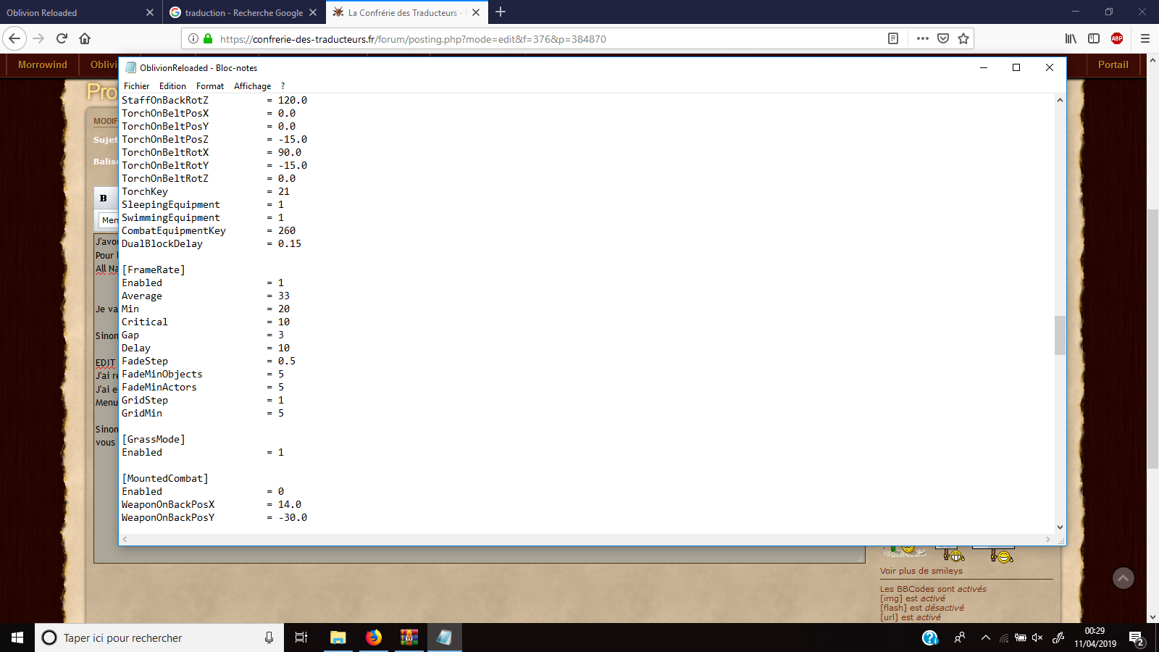Click blue help question mark tray icon
This screenshot has width=1159, height=652.
930,638
